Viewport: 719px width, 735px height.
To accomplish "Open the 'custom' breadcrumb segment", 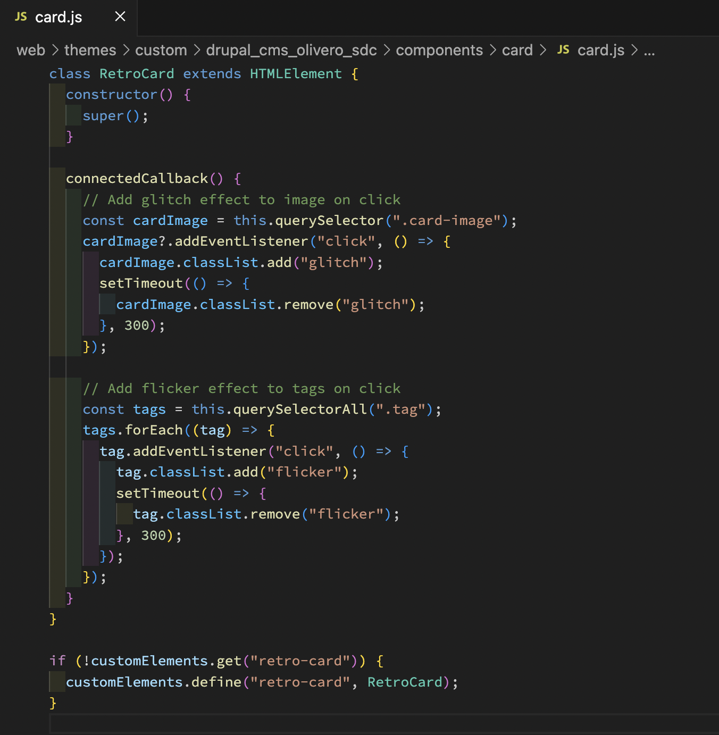I will pos(161,51).
